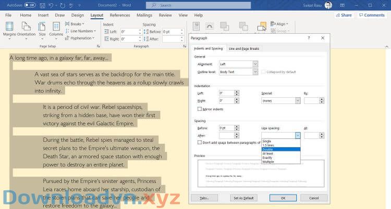Image resolution: width=391 pixels, height=209 pixels.
Task: Open the page Size icon
Action: [42, 27]
